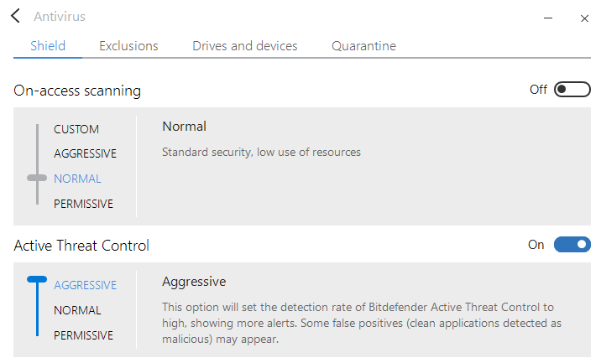Screen dimensions: 601x363
Task: Click the back arrow icon
Action: tap(16, 16)
